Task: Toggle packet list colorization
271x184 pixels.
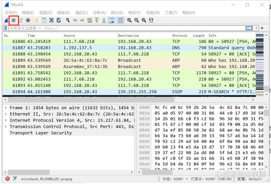Action: pos(121,20)
